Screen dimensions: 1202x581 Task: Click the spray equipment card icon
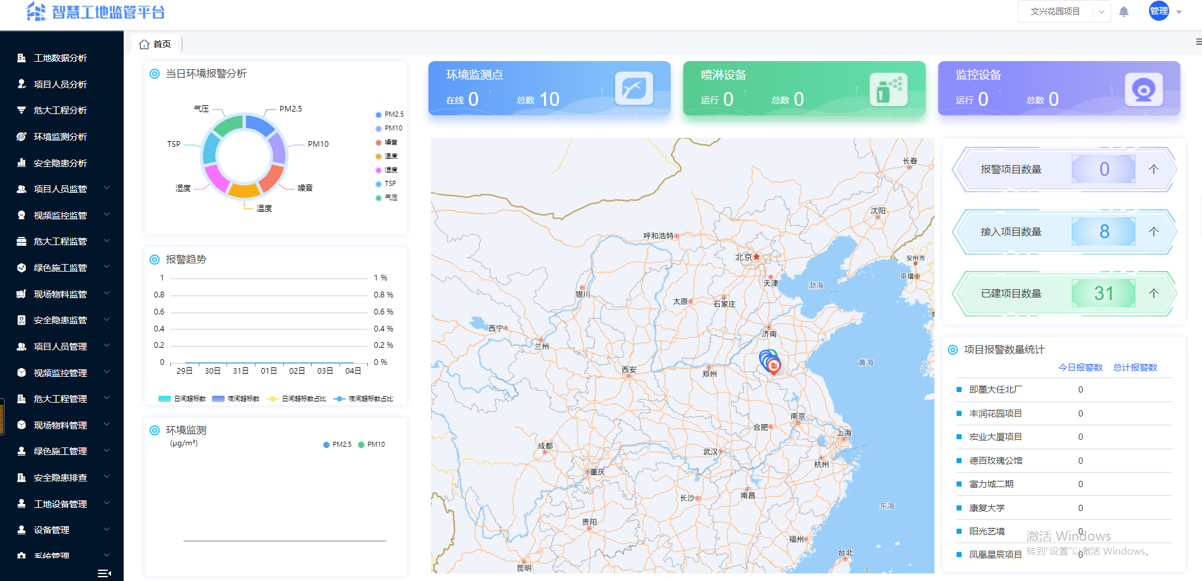[888, 89]
